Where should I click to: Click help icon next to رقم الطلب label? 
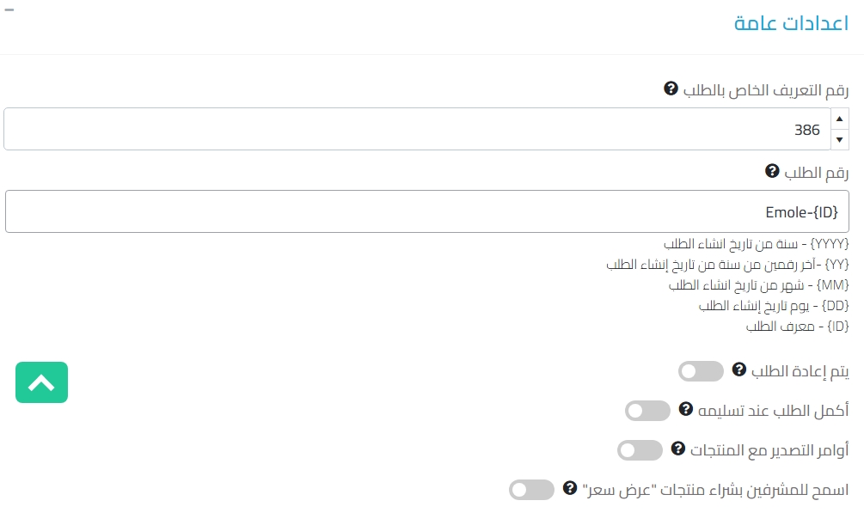click(x=772, y=172)
